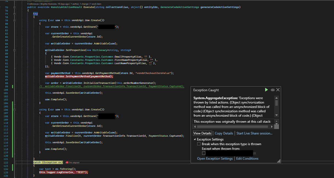Click the call stack horizontal scrollbar thumb

click(x=232, y=127)
